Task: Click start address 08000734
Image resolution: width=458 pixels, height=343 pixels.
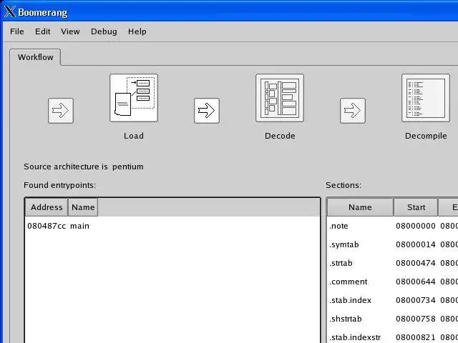Action: point(416,300)
